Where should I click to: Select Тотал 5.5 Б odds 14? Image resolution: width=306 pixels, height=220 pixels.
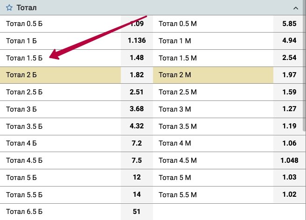pos(137,194)
